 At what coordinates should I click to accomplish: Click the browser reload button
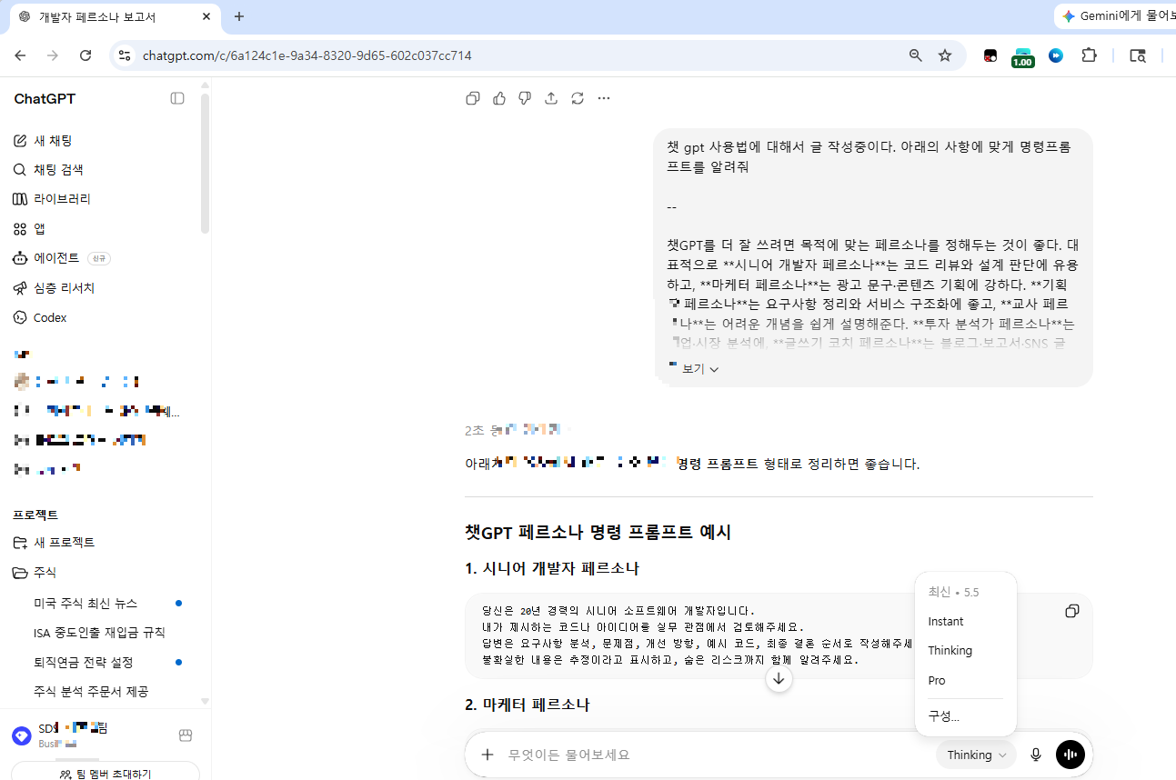pyautogui.click(x=85, y=55)
